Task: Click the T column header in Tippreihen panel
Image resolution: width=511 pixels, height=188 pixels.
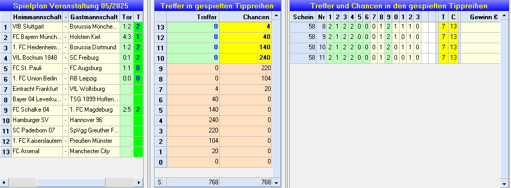Action: click(443, 17)
